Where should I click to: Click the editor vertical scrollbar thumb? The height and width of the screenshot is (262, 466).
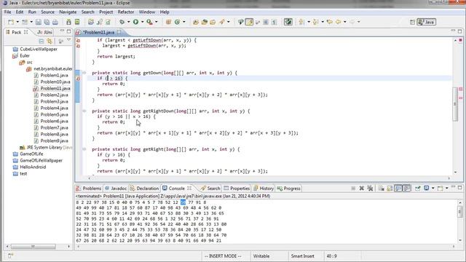455,104
